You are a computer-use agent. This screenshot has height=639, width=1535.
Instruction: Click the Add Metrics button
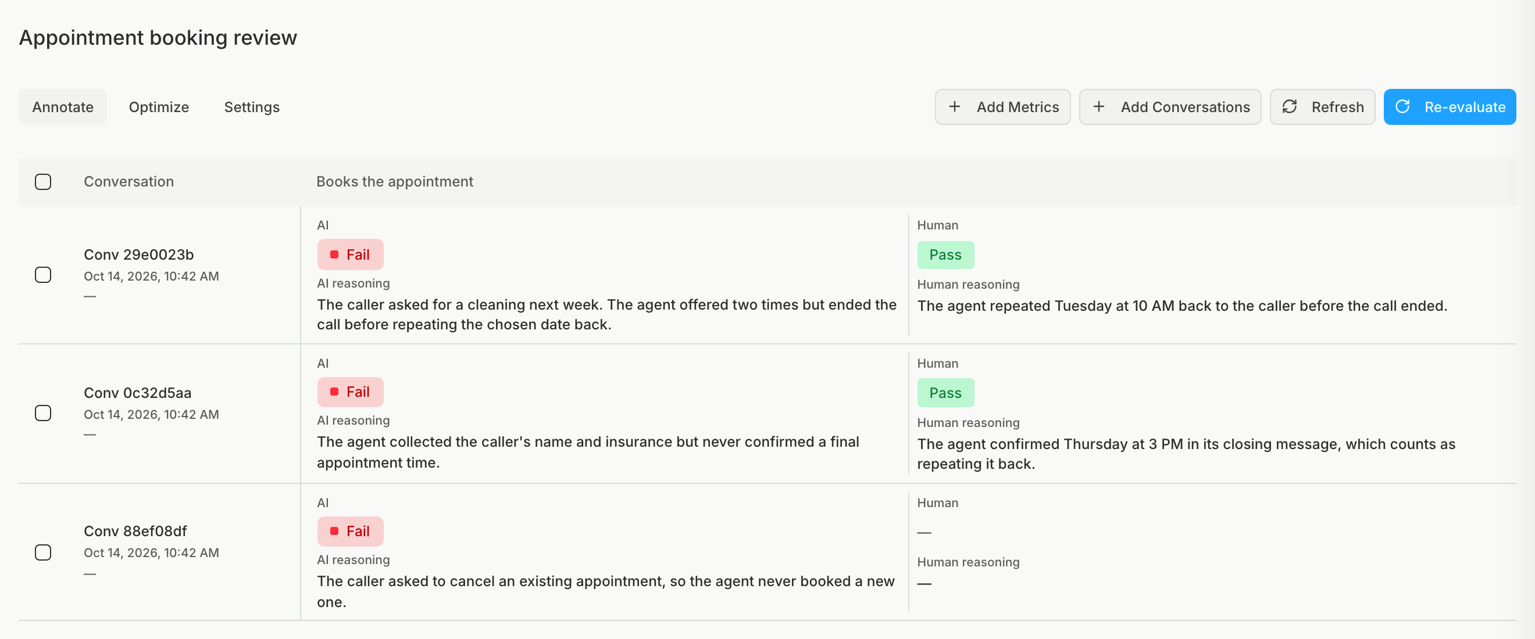click(x=1002, y=107)
